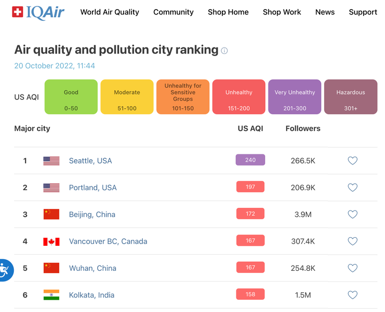Click the IQAir logo
385x312 pixels.
pyautogui.click(x=38, y=12)
